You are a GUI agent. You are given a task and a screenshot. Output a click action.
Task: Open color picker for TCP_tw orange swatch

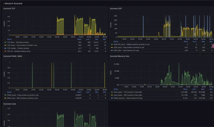click(x=5, y=51)
